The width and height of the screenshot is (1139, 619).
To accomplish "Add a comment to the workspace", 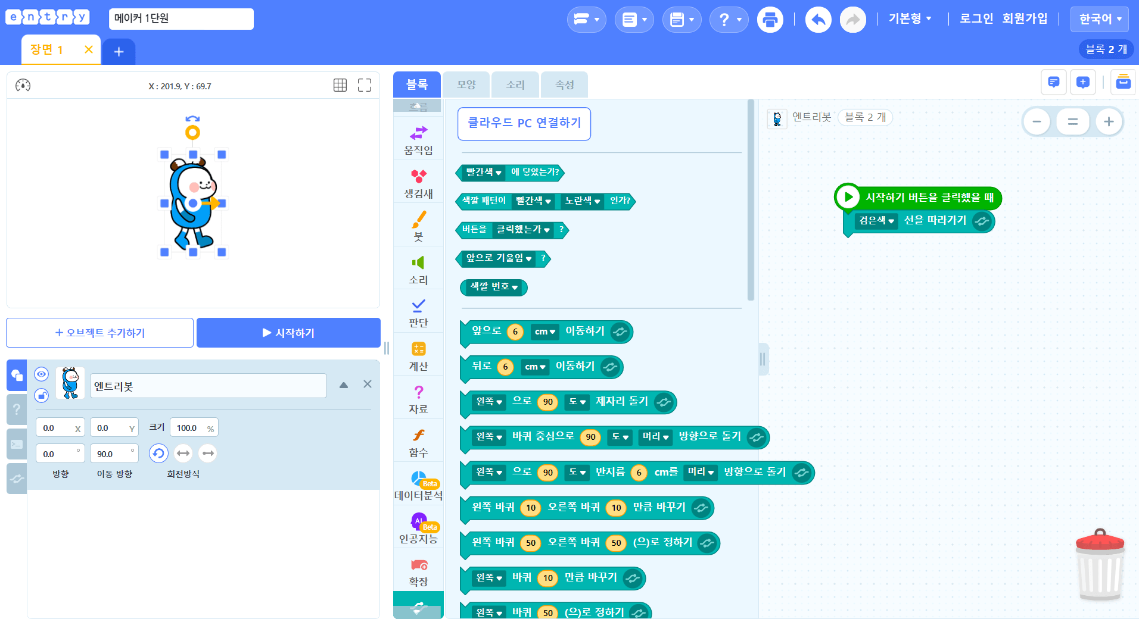I will click(x=1083, y=82).
